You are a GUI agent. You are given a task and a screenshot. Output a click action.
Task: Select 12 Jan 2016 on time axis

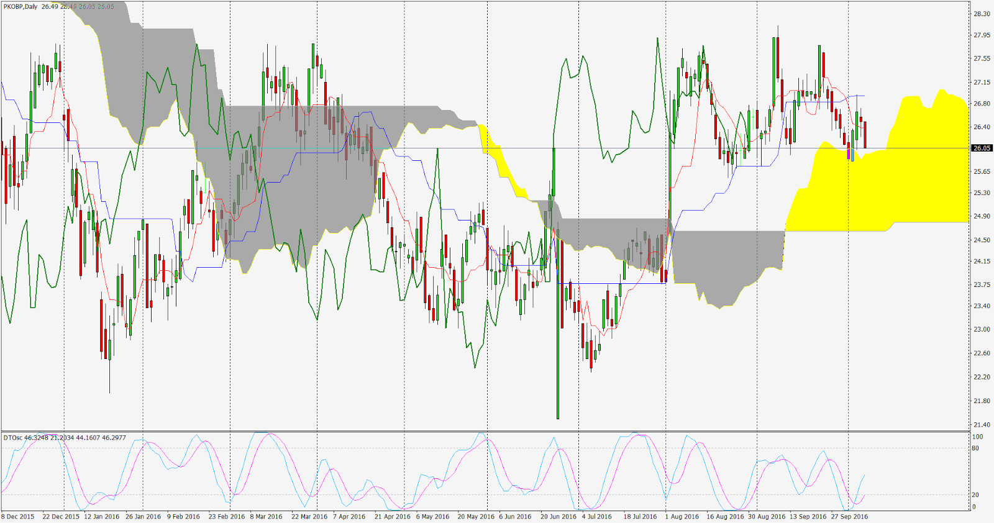point(102,517)
